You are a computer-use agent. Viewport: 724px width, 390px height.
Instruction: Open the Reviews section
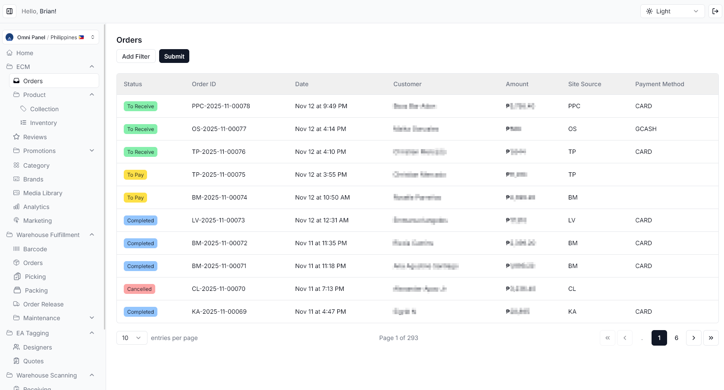tap(34, 137)
